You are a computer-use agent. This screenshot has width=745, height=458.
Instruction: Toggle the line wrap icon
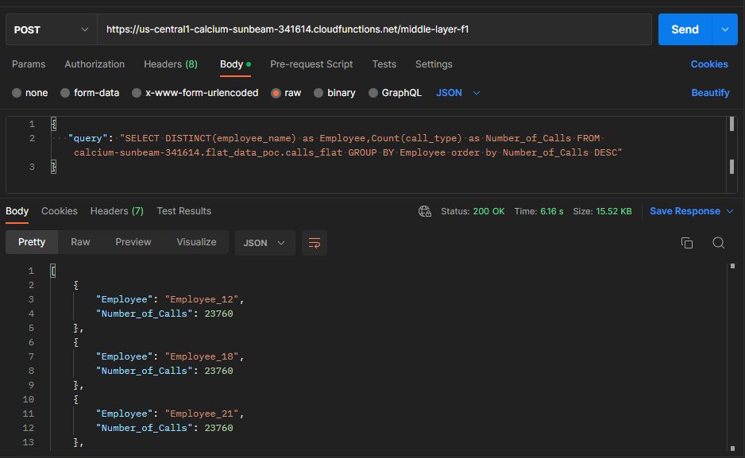point(314,243)
